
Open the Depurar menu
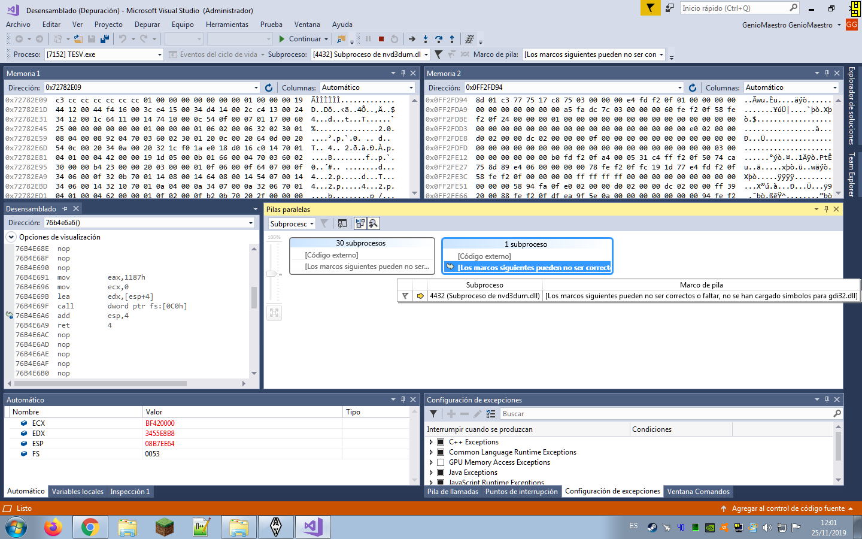coord(147,25)
